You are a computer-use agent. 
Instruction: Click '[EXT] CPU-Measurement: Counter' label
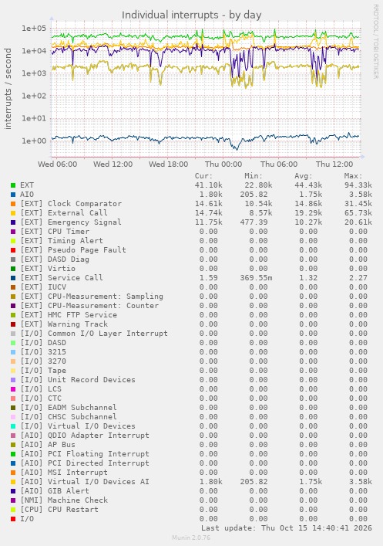tap(89, 306)
